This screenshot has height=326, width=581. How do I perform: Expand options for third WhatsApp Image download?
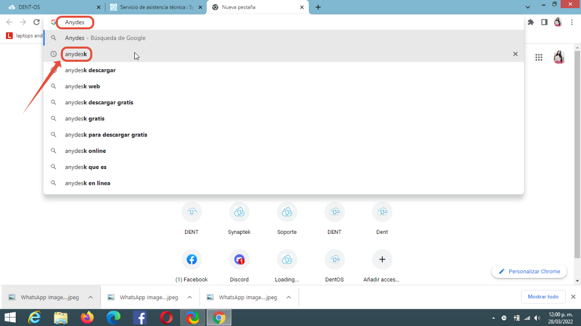[288, 297]
